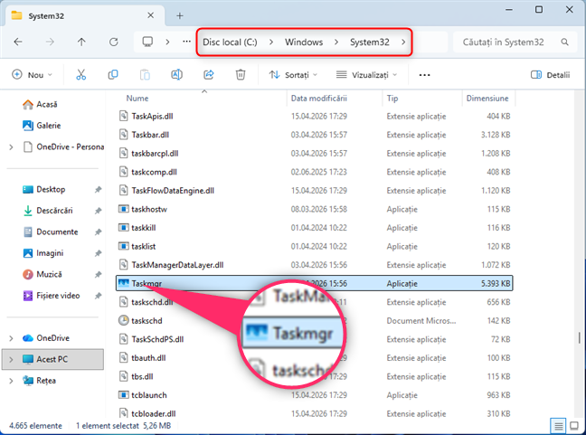Click the PC monitor icon in address bar
Viewport: 586px width, 435px height.
(x=147, y=42)
